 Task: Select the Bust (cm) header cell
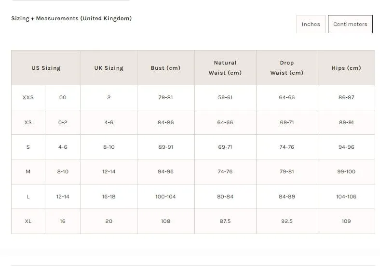click(x=166, y=68)
